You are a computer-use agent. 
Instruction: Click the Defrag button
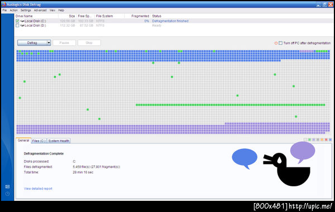pyautogui.click(x=32, y=43)
